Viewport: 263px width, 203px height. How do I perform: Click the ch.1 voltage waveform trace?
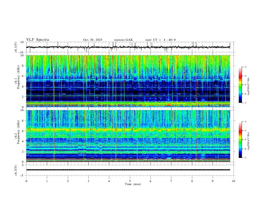click(128, 47)
